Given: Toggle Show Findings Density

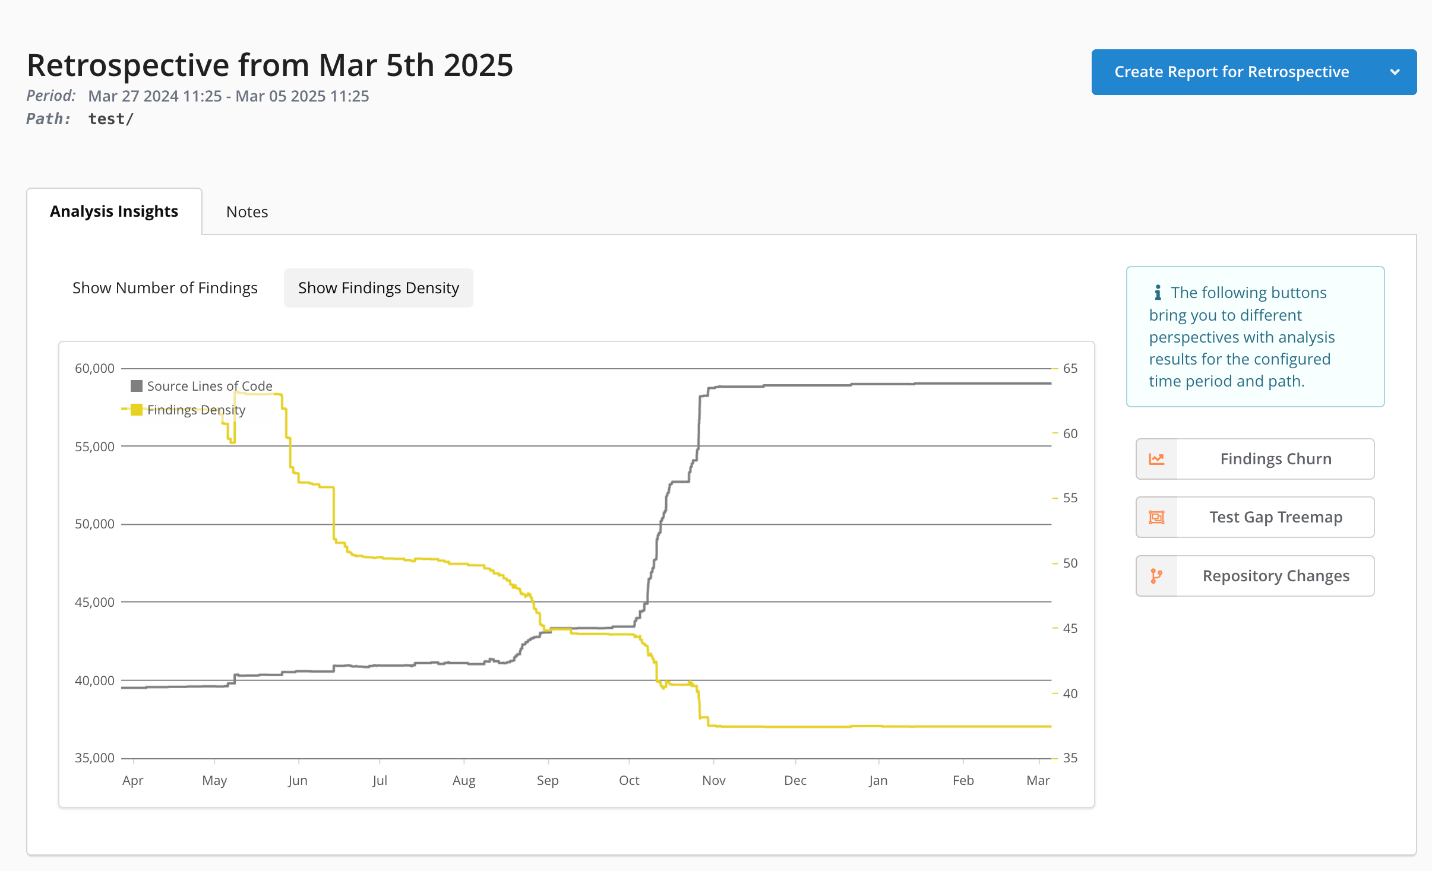Looking at the screenshot, I should [378, 288].
